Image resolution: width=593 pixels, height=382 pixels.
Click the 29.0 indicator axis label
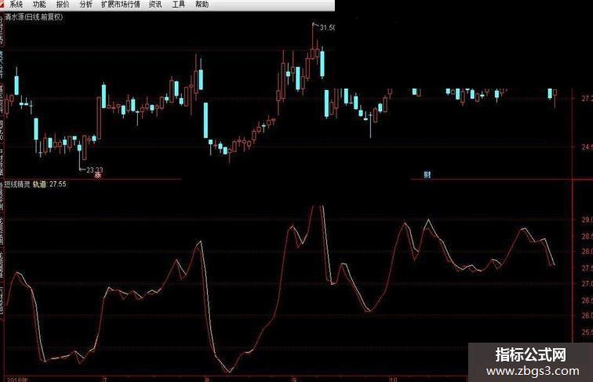587,220
